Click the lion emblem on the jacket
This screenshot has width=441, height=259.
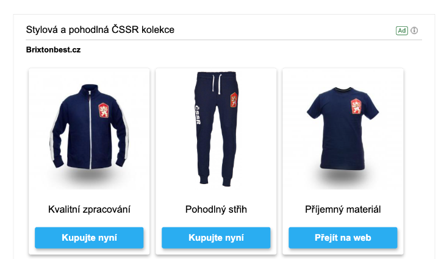click(104, 110)
